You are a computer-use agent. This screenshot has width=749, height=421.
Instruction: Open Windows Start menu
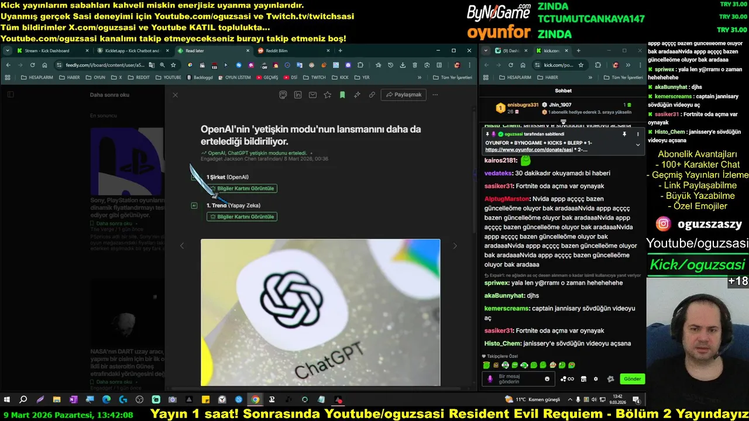(7, 400)
